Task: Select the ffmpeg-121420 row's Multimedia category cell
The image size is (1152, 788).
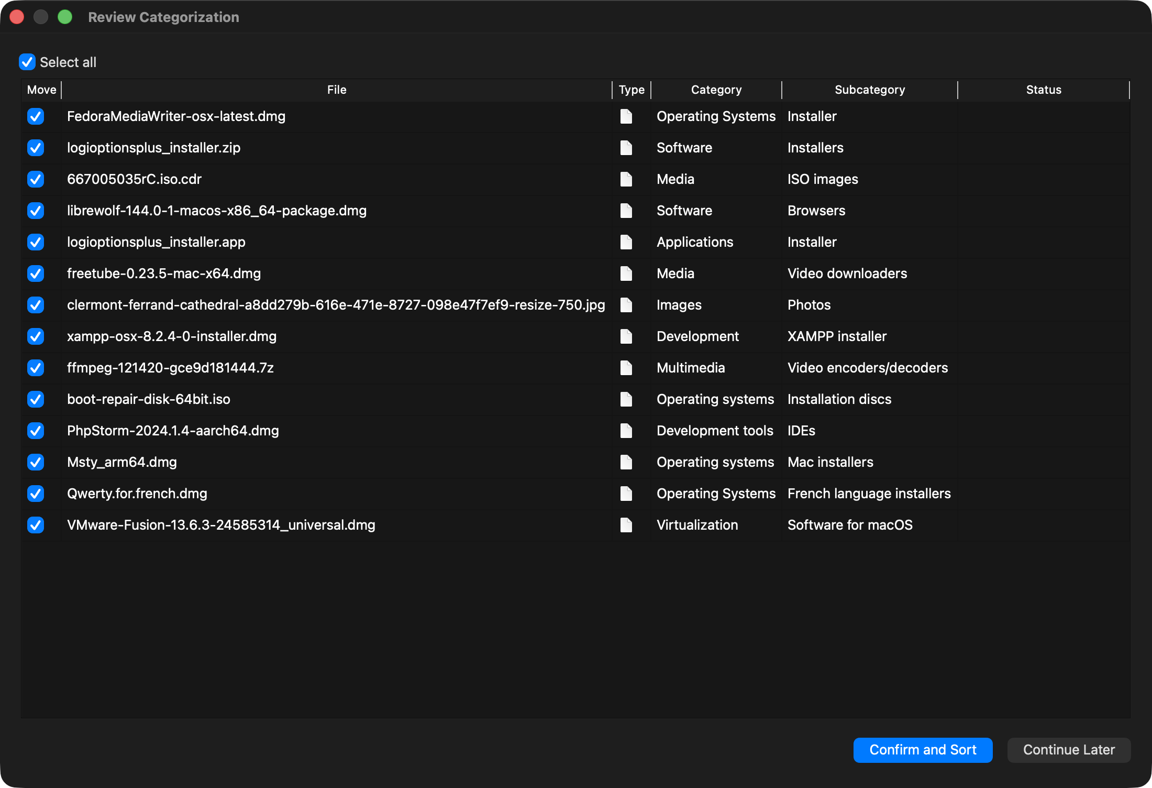Action: 691,368
